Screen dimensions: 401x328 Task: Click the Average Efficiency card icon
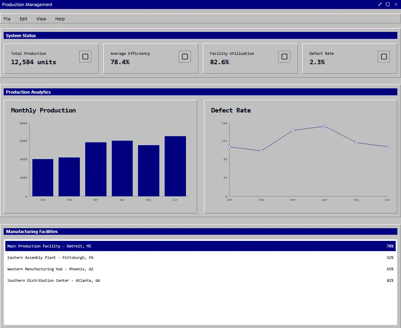click(185, 57)
